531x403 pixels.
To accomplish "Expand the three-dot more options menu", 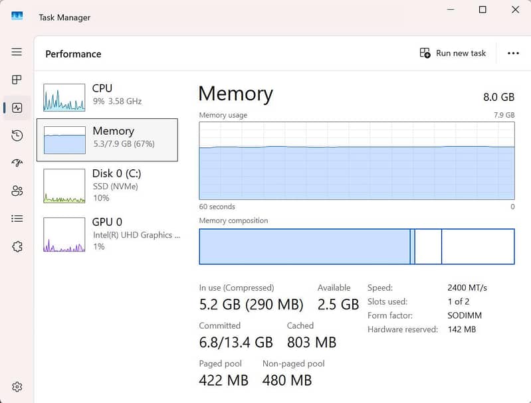I will click(x=513, y=53).
